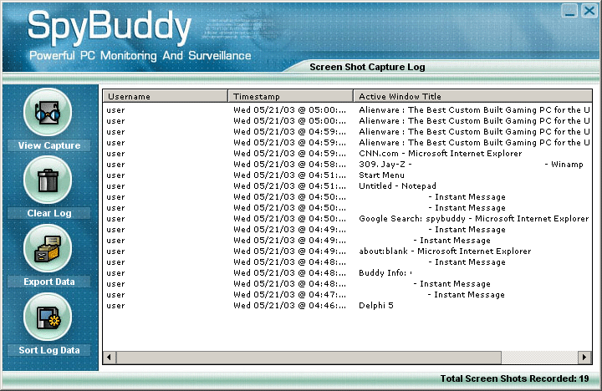Viewport: 602px width, 391px height.
Task: Click the View Capture monitor icon
Action: click(48, 112)
